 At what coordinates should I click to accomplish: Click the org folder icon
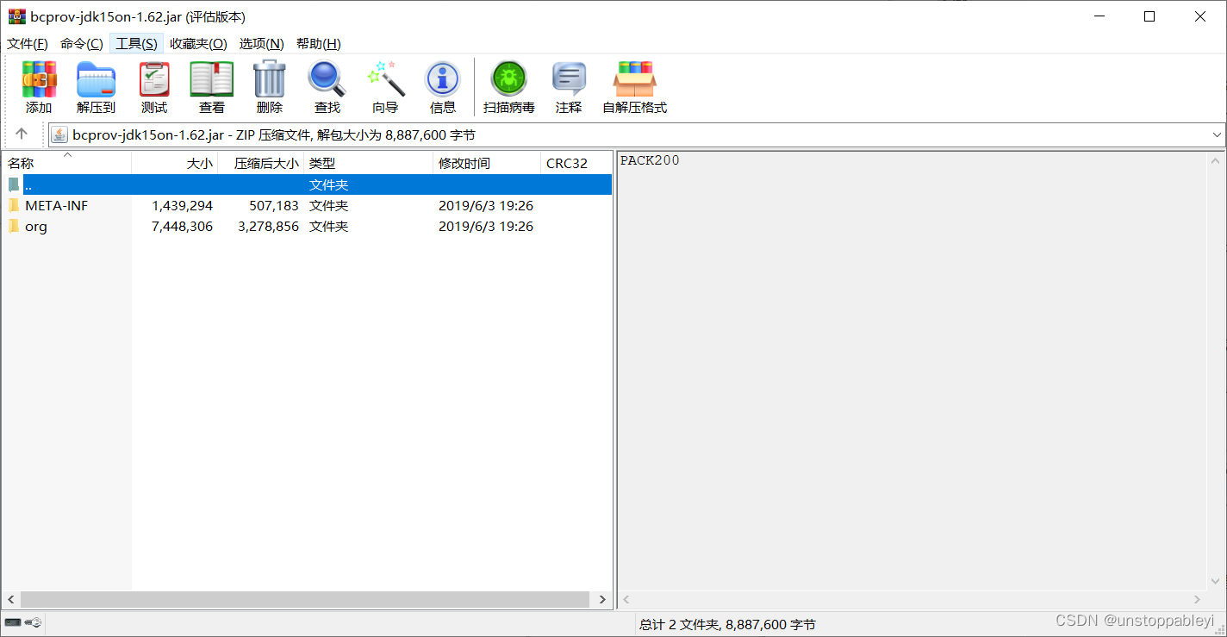point(14,226)
